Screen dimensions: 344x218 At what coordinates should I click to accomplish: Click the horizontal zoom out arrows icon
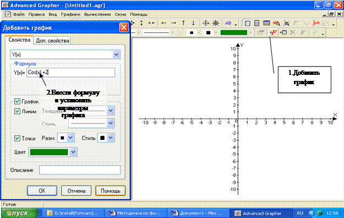point(151,23)
